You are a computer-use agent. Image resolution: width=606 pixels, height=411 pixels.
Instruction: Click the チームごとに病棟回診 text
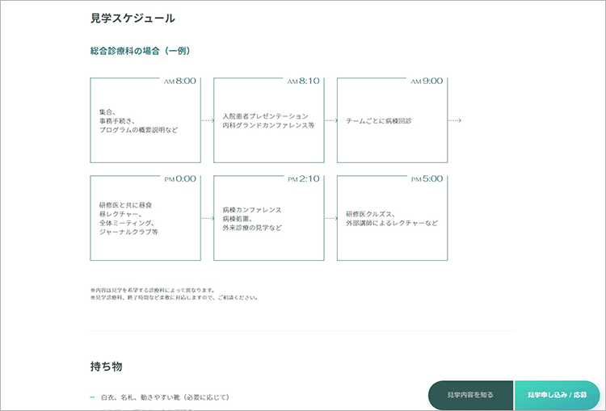point(379,121)
